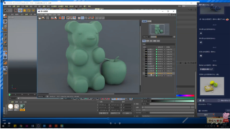Switch to Model mode cube icon
230x129 pixels.
coord(5,21)
